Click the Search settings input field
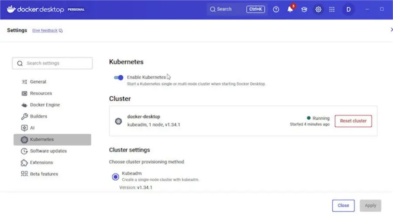Image resolution: width=393 pixels, height=219 pixels. [x=52, y=63]
